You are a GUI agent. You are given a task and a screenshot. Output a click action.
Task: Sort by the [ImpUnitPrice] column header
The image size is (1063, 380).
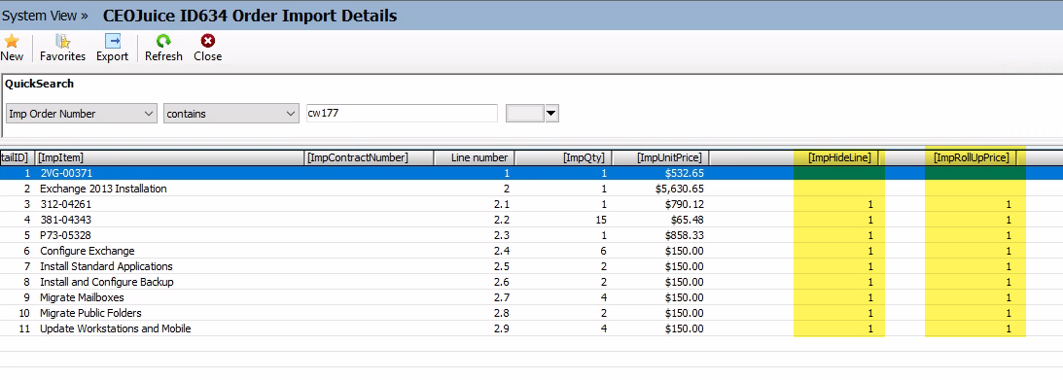point(660,157)
